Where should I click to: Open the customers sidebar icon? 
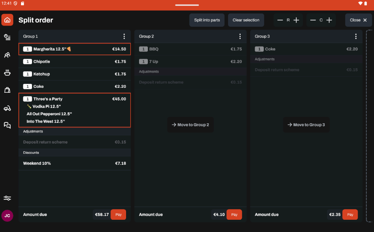[x=7, y=55]
